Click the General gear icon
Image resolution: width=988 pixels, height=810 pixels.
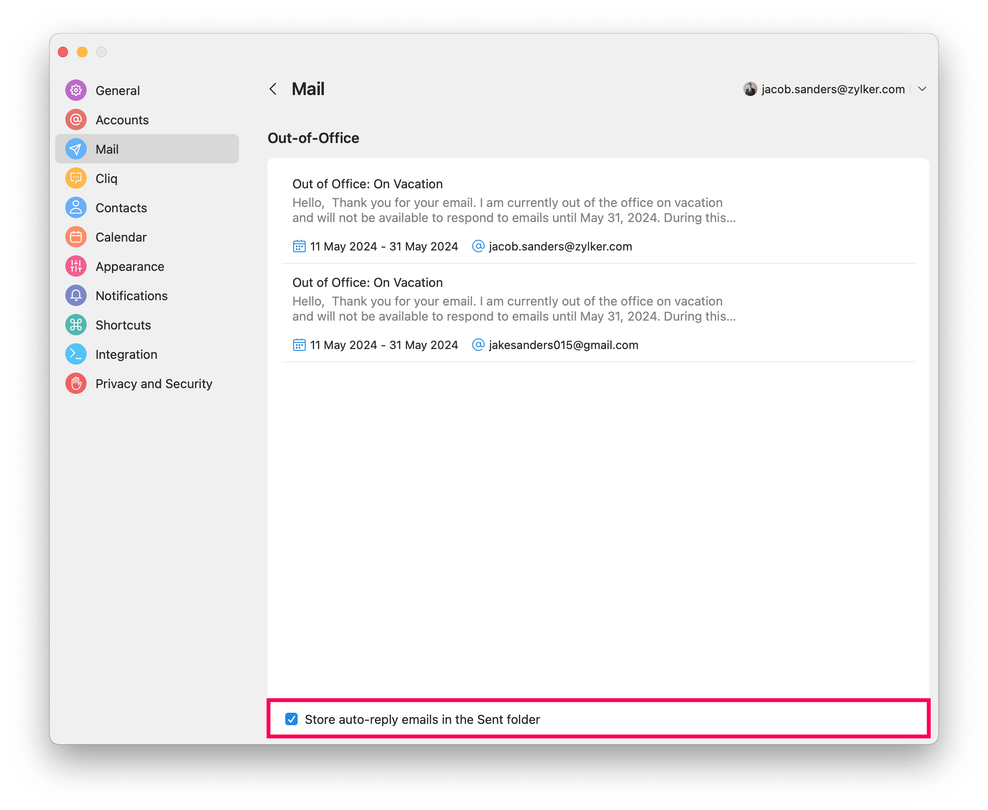pyautogui.click(x=76, y=90)
